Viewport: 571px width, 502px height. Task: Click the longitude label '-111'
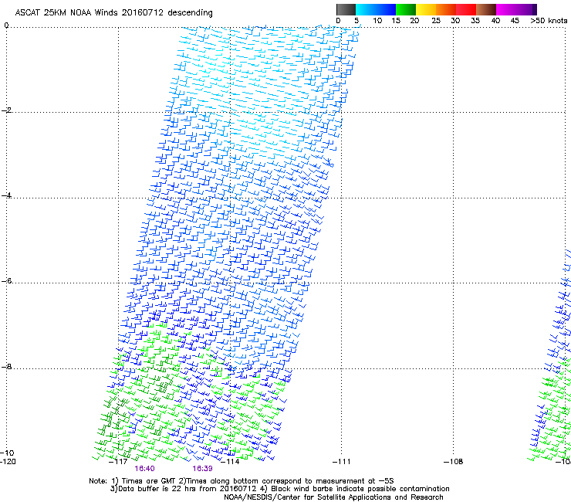pyautogui.click(x=341, y=462)
